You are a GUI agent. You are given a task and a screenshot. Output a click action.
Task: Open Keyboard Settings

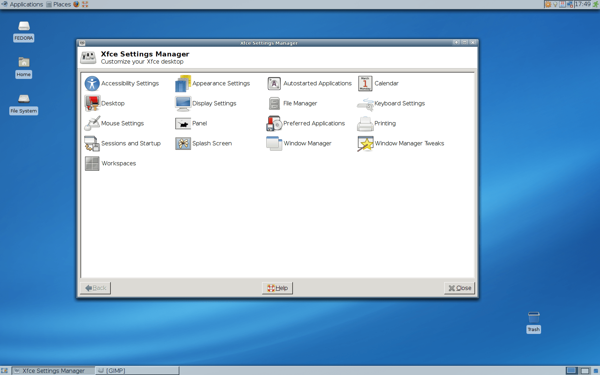tap(400, 103)
